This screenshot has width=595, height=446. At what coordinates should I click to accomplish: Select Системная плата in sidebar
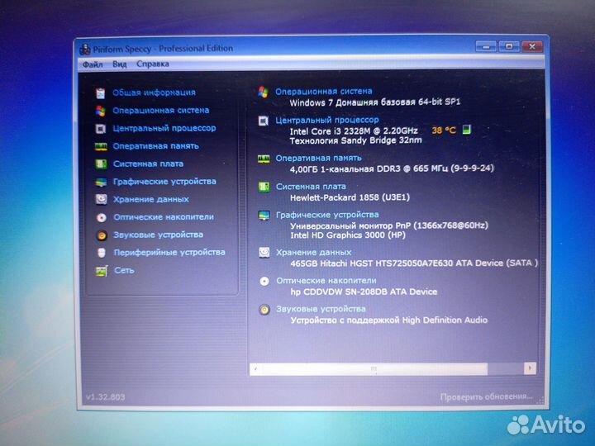point(149,164)
